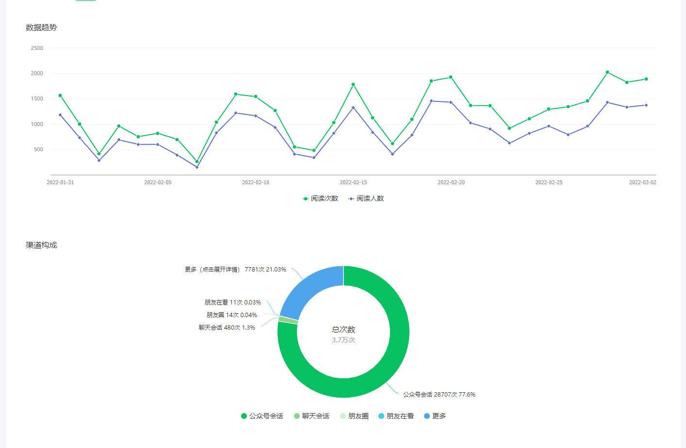686x448 pixels.
Task: Click the 2022-02-05 axis date label
Action: coord(158,182)
